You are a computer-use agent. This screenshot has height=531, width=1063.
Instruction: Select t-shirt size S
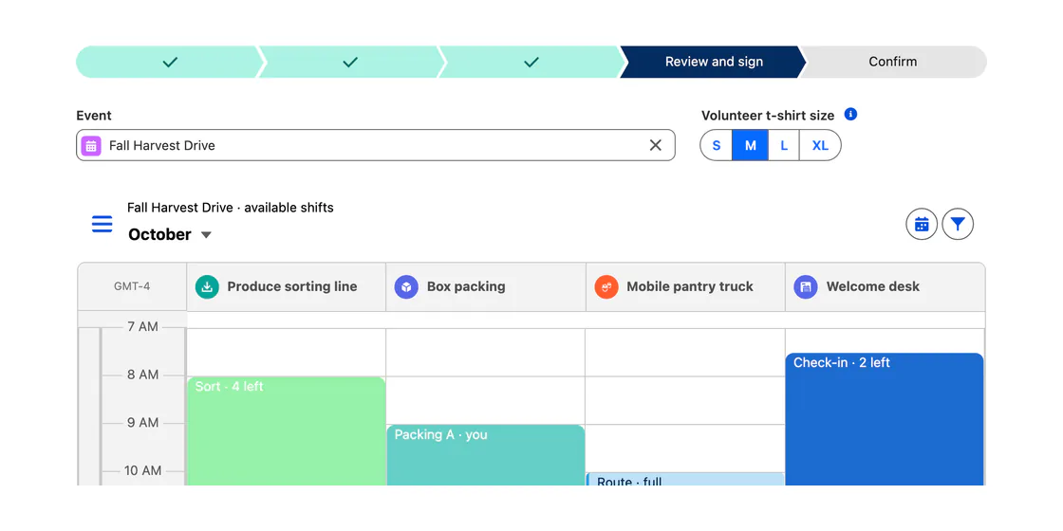point(716,146)
